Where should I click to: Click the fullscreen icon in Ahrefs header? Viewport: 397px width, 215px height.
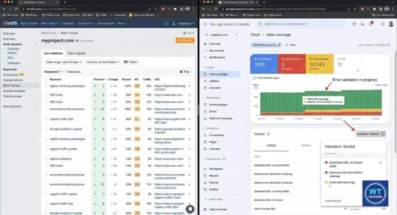166,23
